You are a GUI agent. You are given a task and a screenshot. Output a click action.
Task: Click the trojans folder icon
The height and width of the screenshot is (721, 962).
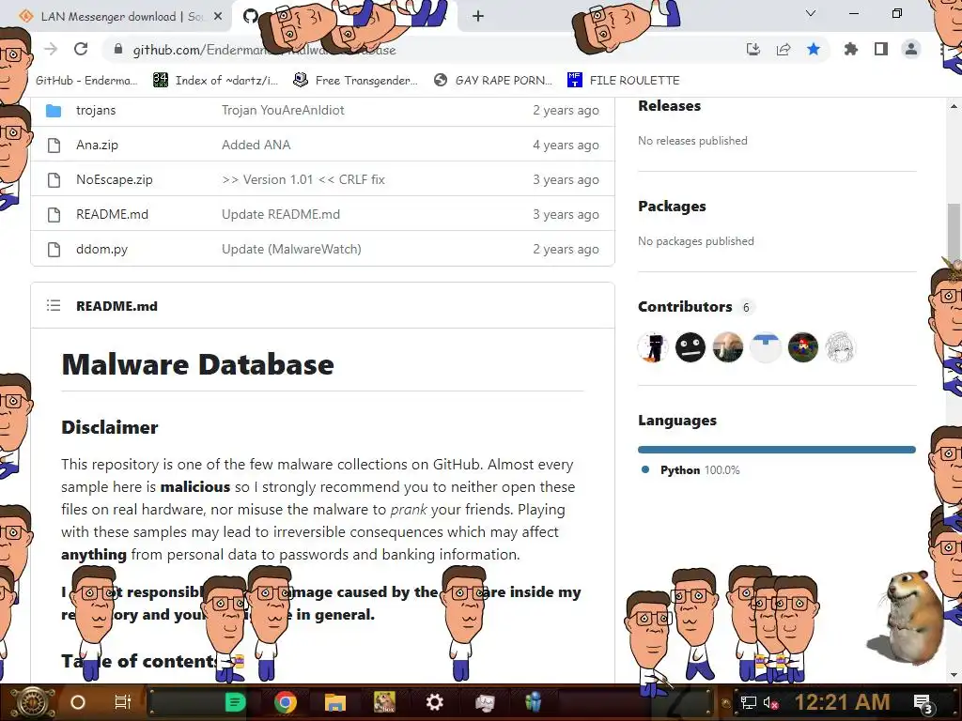pos(54,111)
